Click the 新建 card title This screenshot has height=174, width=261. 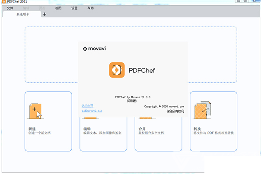(x=32, y=129)
